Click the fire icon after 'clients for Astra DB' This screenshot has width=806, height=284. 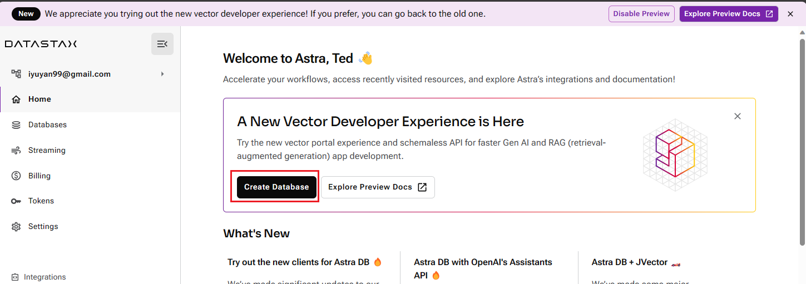click(378, 262)
